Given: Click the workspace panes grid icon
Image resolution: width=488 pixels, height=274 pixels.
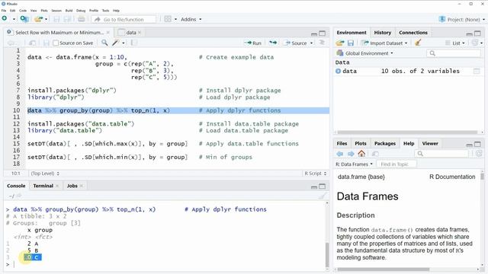Looking at the screenshot, I should point(168,19).
